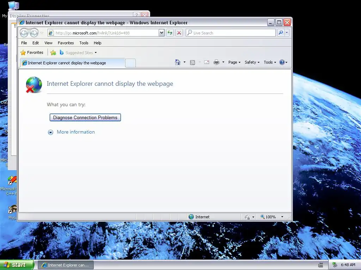
Task: Open the Help question mark icon menu
Action: coord(283,62)
